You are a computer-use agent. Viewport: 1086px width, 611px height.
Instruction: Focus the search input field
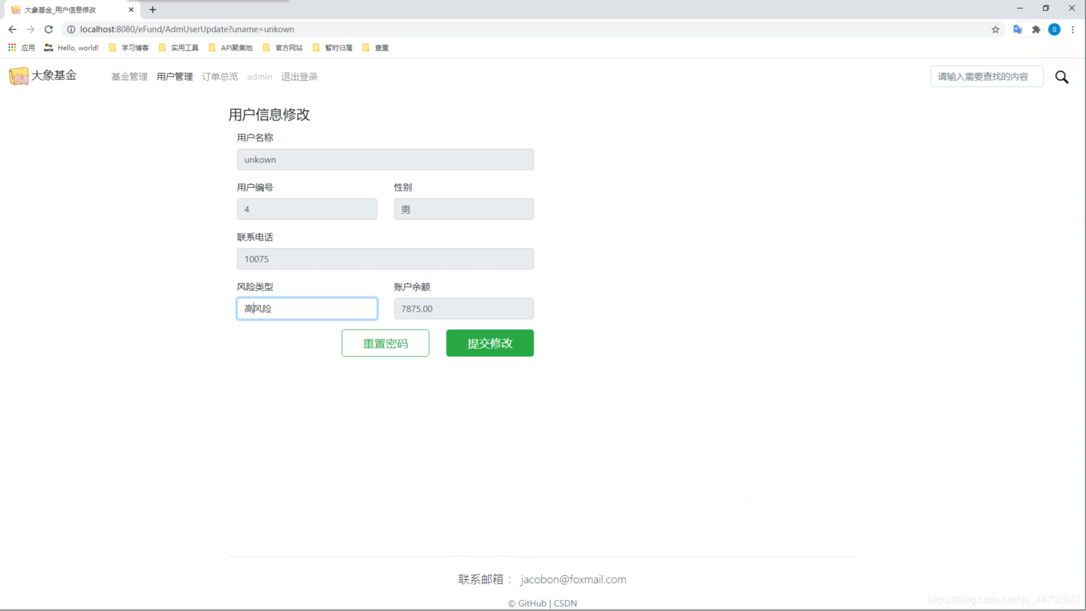987,76
